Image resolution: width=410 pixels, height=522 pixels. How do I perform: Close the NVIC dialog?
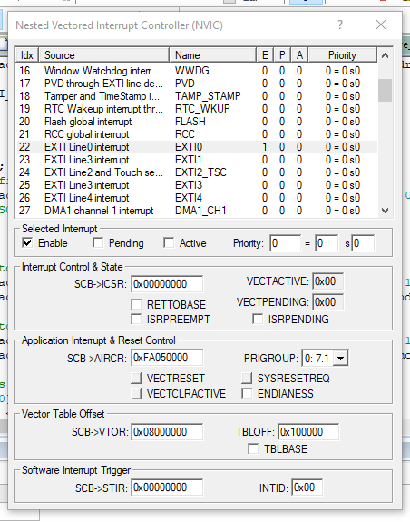pyautogui.click(x=381, y=25)
